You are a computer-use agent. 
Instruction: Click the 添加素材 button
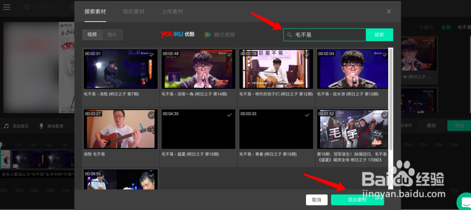point(357,200)
